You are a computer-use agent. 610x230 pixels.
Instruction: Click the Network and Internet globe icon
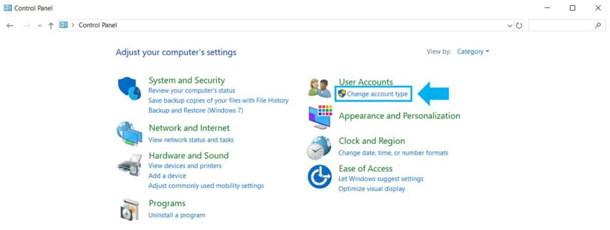129,134
